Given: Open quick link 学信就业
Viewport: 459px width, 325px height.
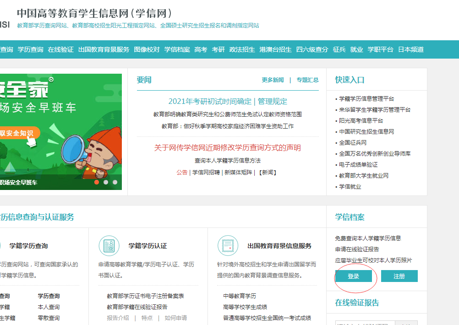Looking at the screenshot, I should [350, 187].
